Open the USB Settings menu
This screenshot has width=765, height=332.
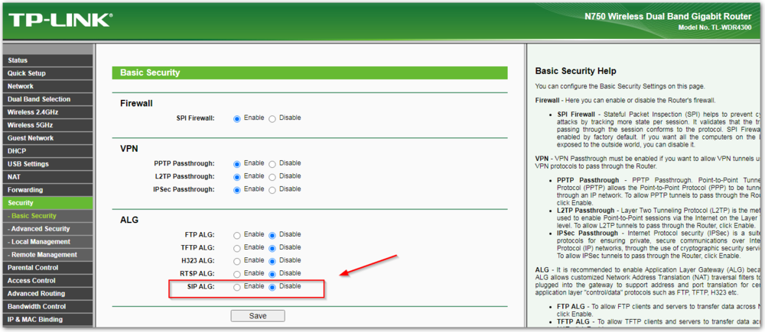click(28, 164)
